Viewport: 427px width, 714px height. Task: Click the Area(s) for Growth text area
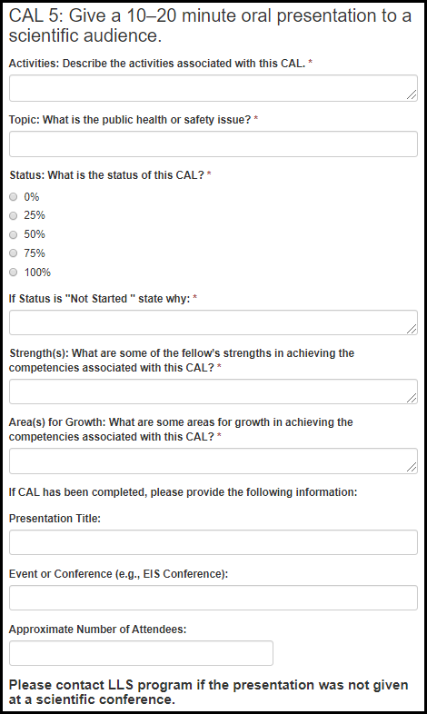pos(213,461)
